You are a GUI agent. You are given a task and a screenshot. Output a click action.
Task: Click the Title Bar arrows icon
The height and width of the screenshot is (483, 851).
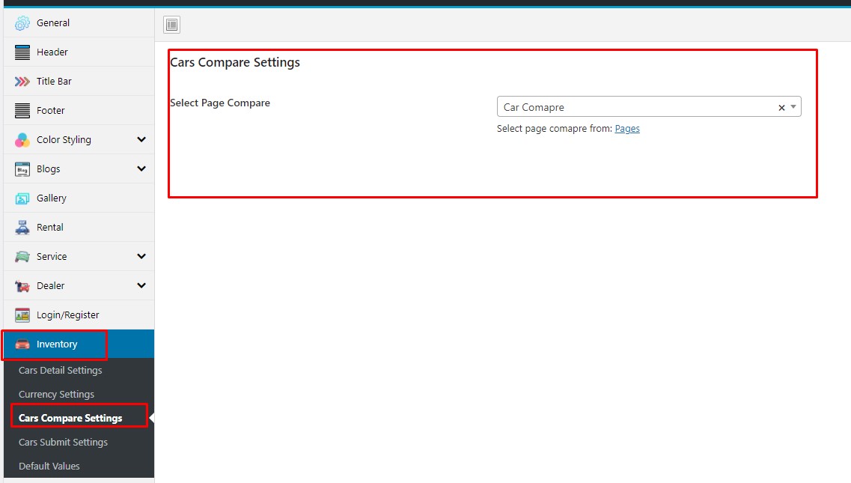coord(22,82)
